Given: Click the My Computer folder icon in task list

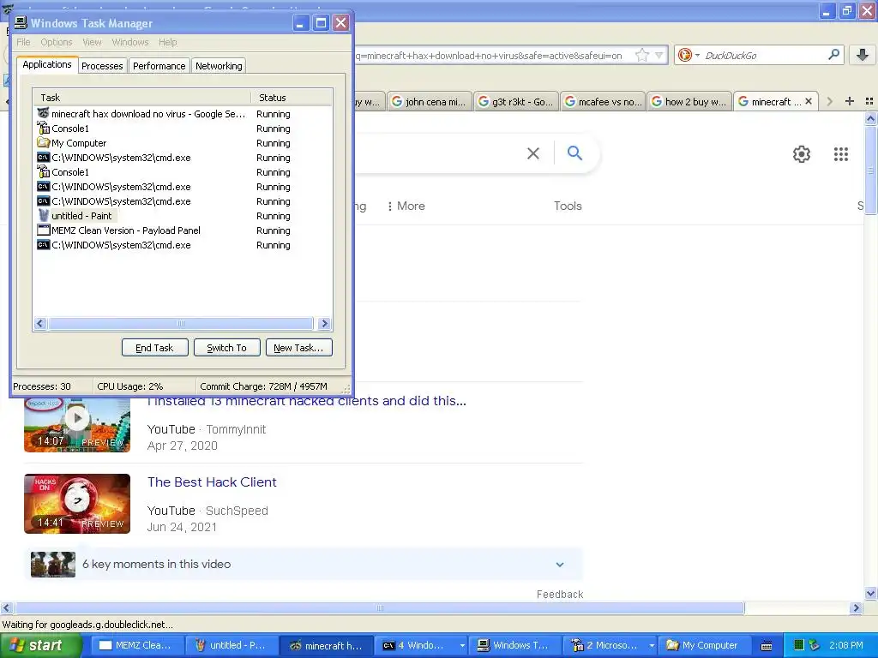Looking at the screenshot, I should pyautogui.click(x=43, y=143).
